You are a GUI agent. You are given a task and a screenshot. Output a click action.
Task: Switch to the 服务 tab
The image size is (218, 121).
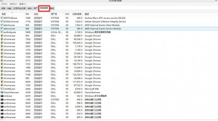tap(52, 8)
